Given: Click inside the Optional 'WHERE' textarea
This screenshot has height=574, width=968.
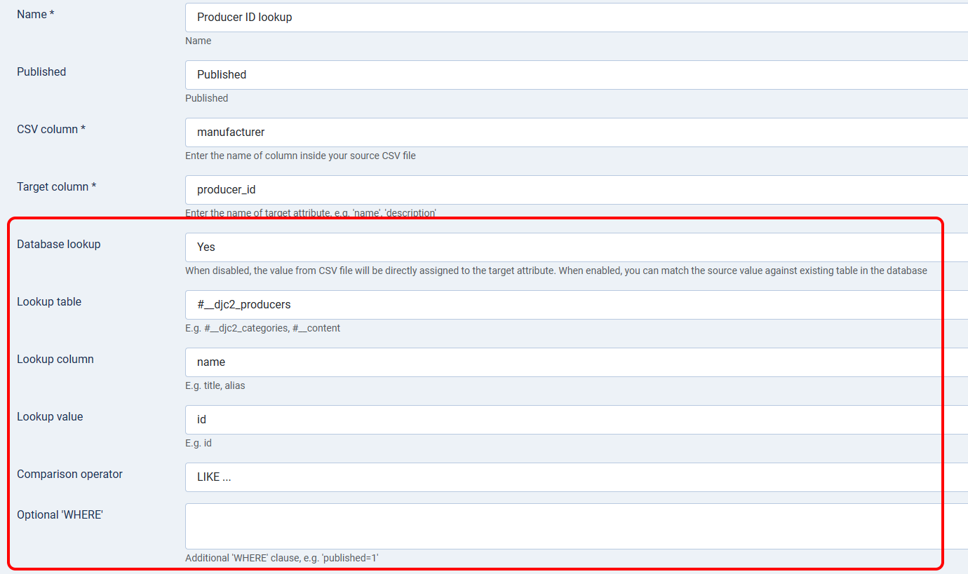Looking at the screenshot, I should pos(577,526).
